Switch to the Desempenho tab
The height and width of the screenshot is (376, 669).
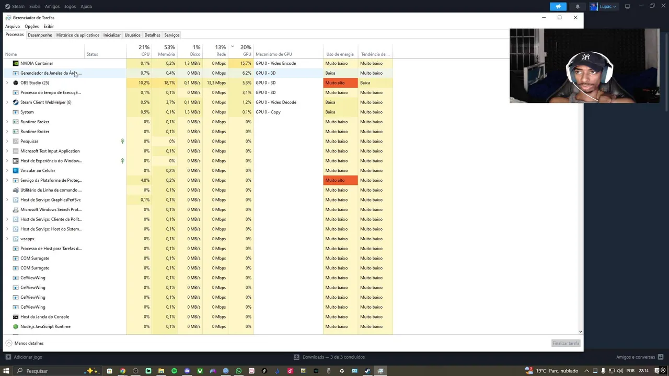pos(40,35)
